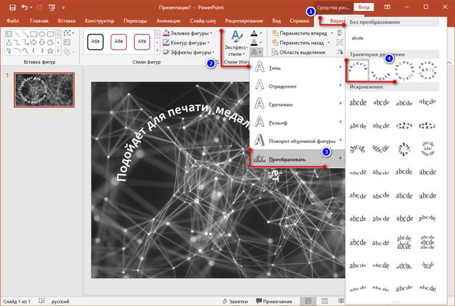
Task: Switch to normal view in status bar
Action: click(308, 301)
